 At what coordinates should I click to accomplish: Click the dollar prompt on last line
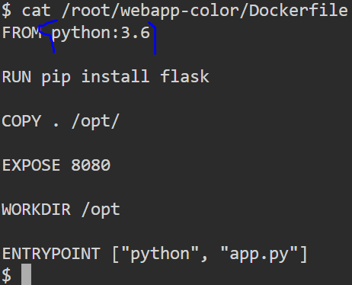(7, 275)
